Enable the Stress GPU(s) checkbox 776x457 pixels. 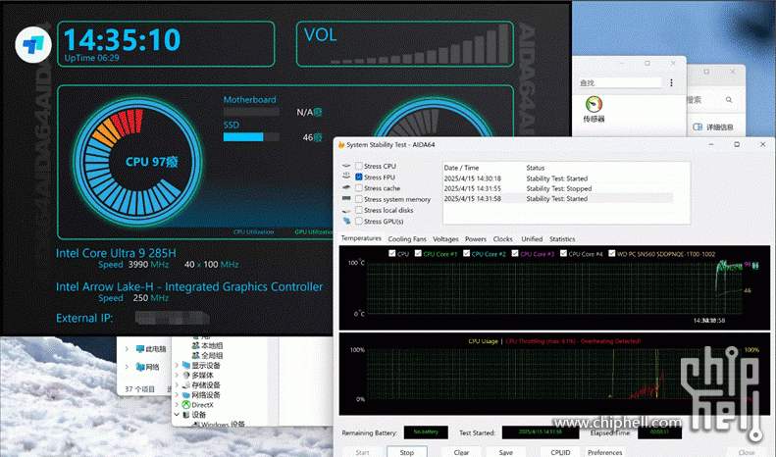359,221
